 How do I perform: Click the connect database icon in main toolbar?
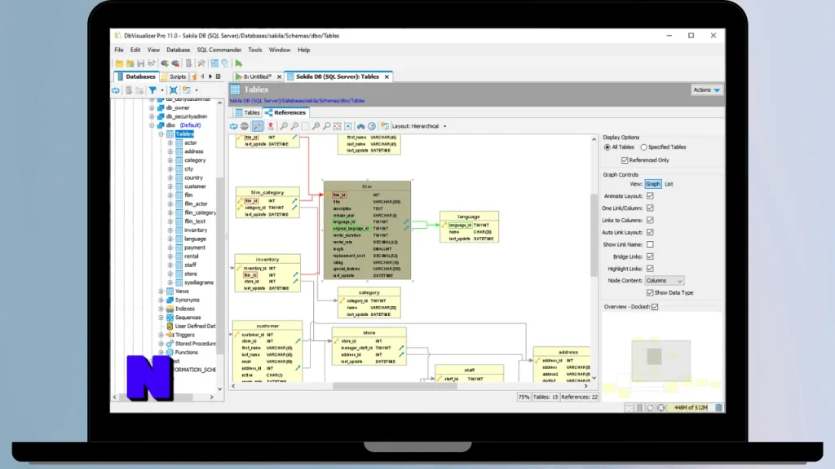pos(165,64)
